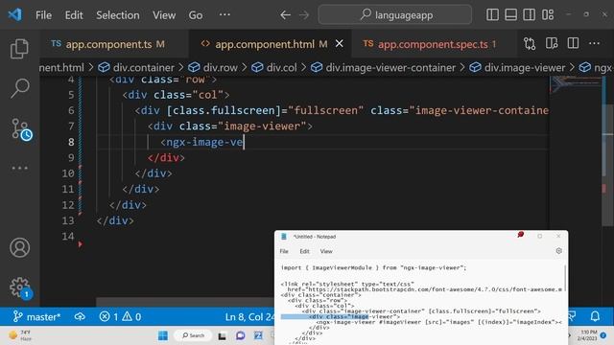Viewport: 614px width, 345px height.
Task: Open Notepad settings gear
Action: 558,251
